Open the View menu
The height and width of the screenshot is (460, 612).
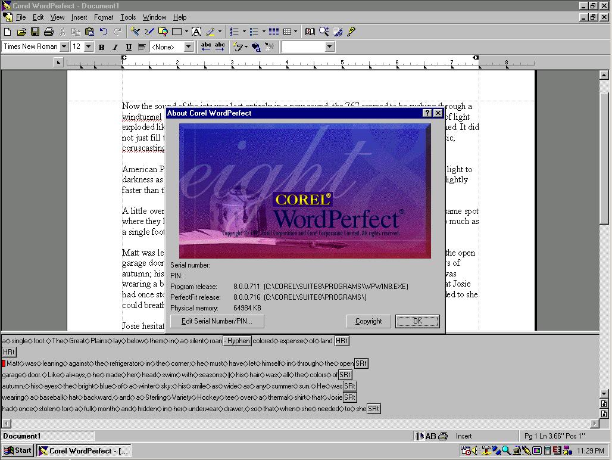pos(57,17)
